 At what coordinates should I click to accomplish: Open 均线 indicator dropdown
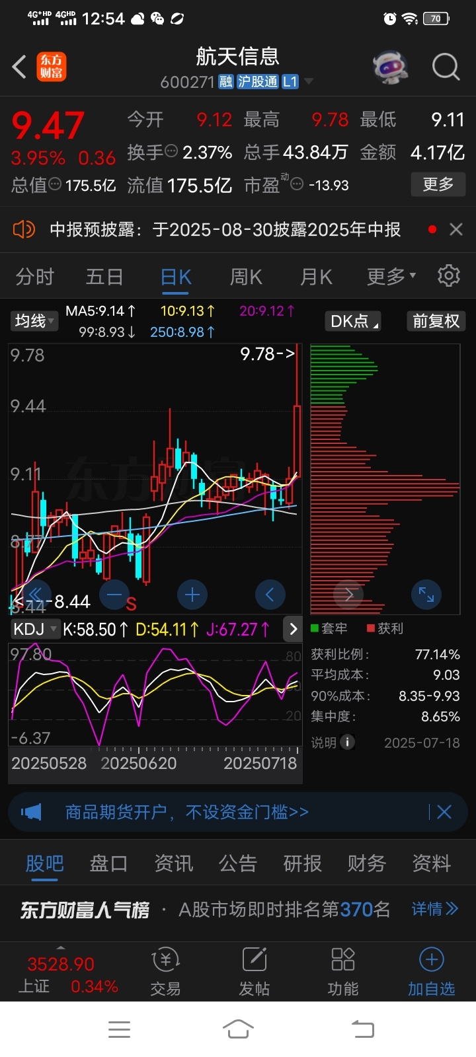(x=35, y=321)
